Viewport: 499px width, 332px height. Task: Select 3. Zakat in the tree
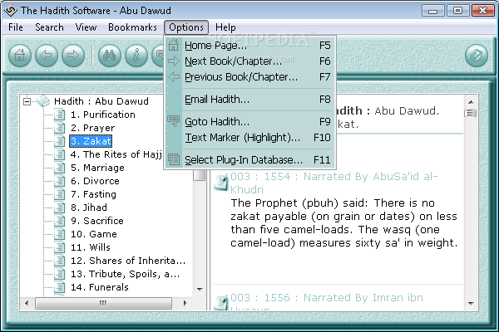91,141
